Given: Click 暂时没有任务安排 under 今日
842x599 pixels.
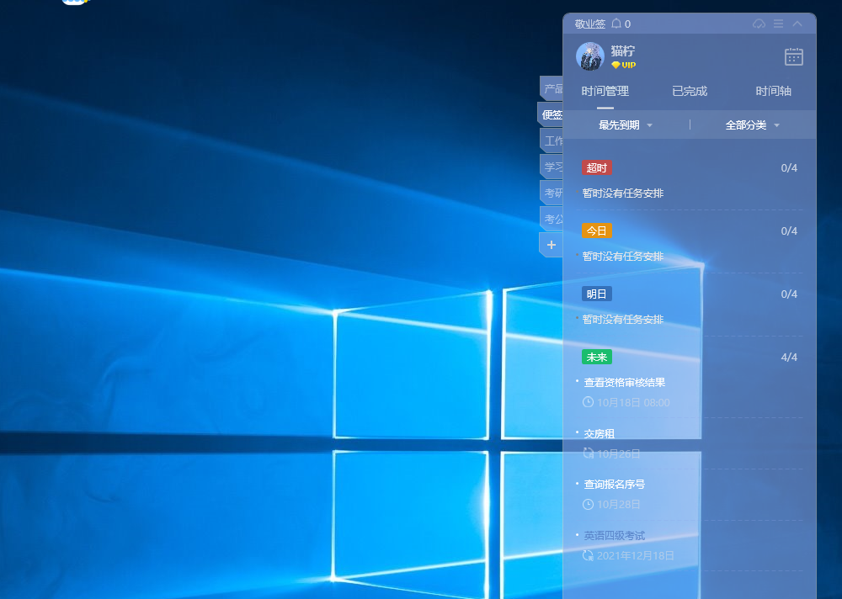Looking at the screenshot, I should point(623,257).
